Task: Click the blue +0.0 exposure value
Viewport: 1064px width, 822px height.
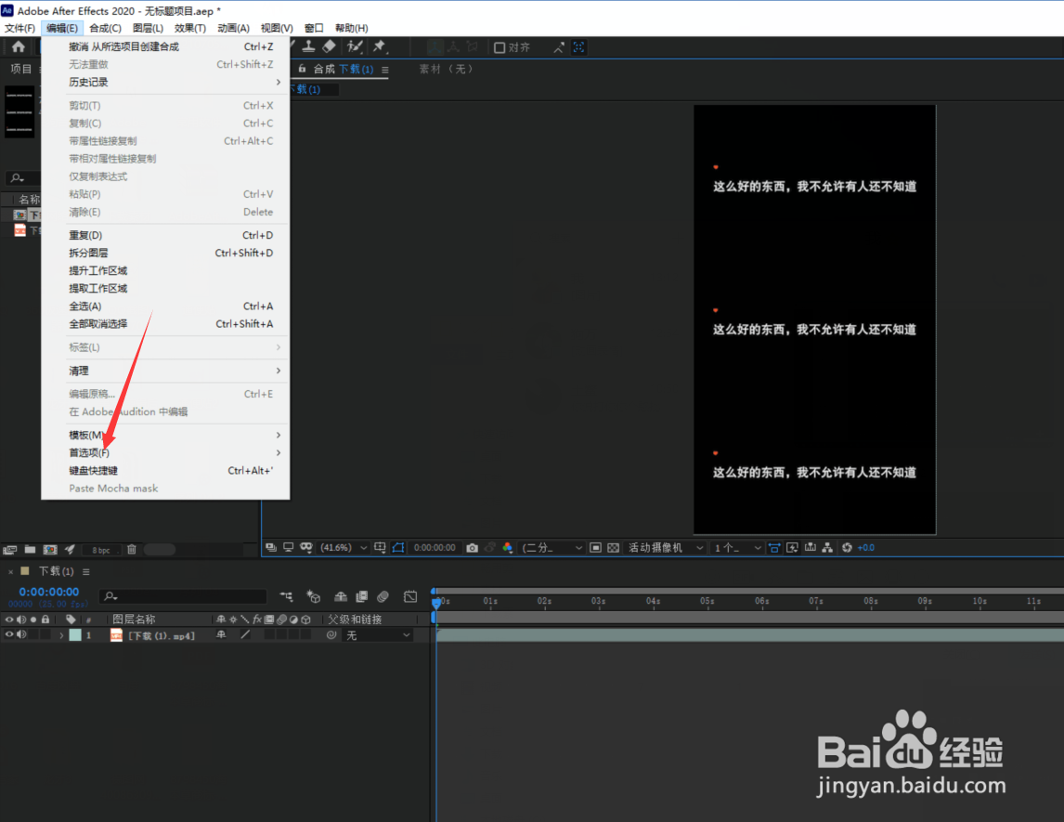Action: pyautogui.click(x=866, y=548)
